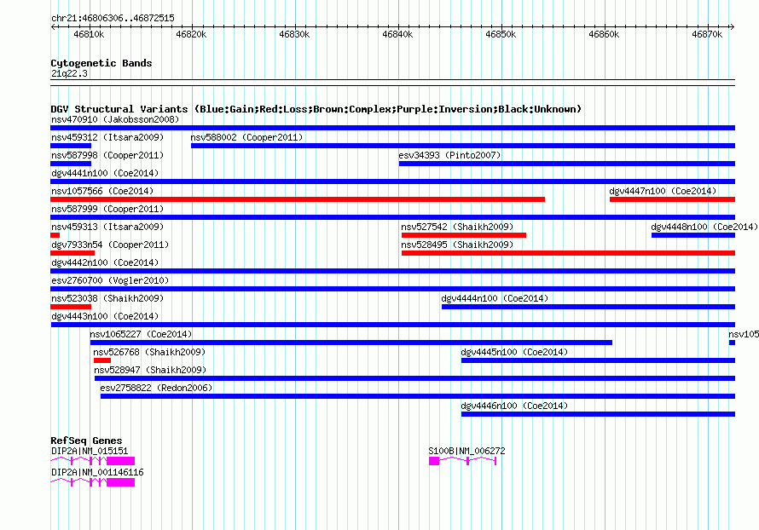
Task: Click blue bar under esv2758822
Action: (x=418, y=396)
